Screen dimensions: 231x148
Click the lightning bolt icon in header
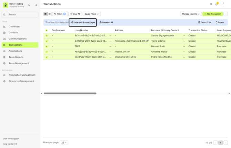point(223,4)
